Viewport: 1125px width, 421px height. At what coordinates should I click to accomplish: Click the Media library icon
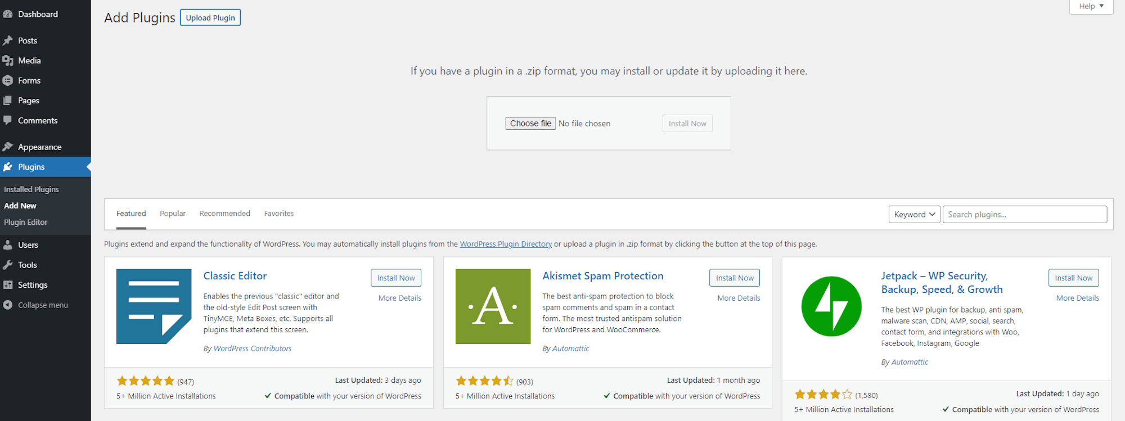pos(8,61)
